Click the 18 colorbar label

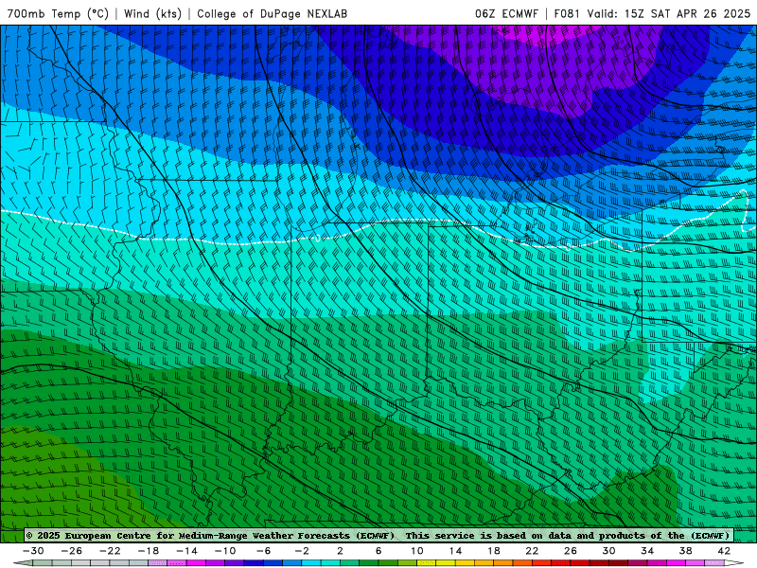pyautogui.click(x=493, y=551)
